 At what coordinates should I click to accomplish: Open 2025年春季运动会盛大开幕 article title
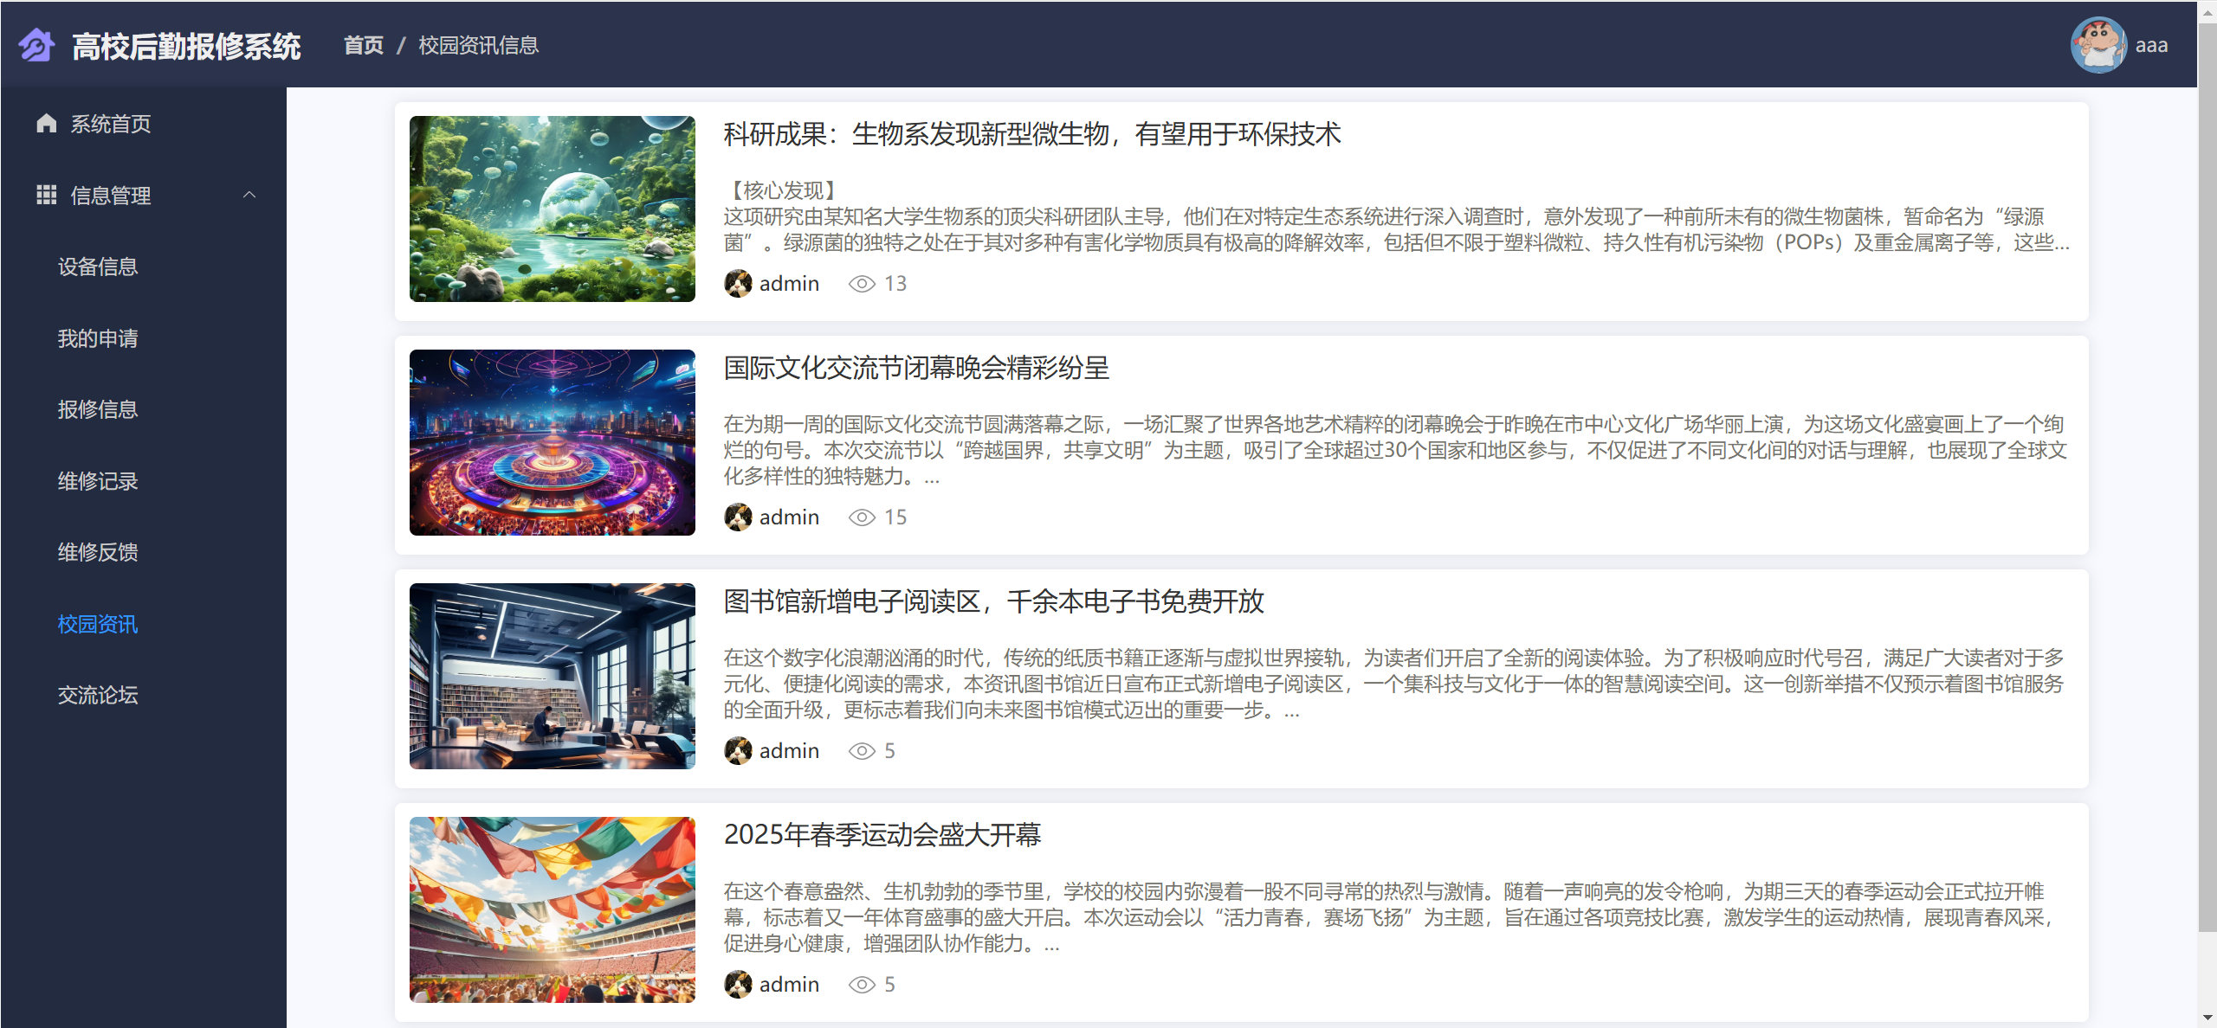(x=882, y=835)
